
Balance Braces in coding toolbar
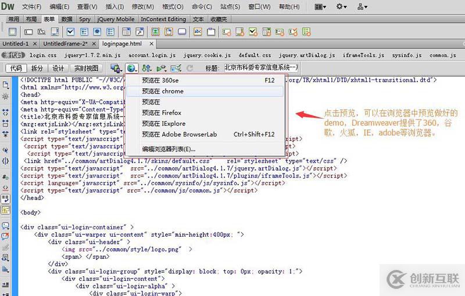(x=5, y=161)
